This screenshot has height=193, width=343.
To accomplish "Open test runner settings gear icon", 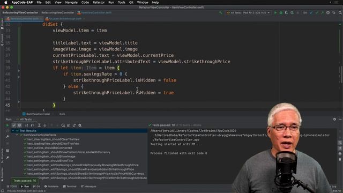I will (x=80, y=125).
